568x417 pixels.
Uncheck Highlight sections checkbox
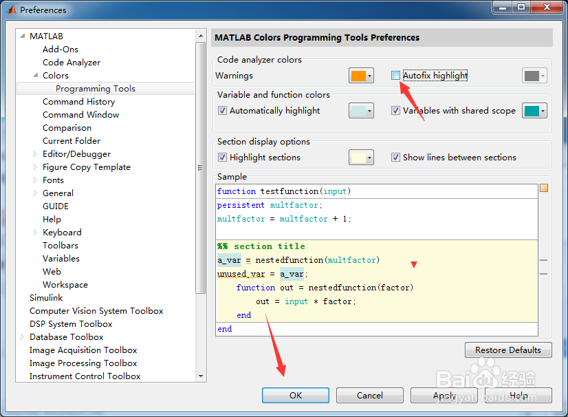pyautogui.click(x=222, y=157)
